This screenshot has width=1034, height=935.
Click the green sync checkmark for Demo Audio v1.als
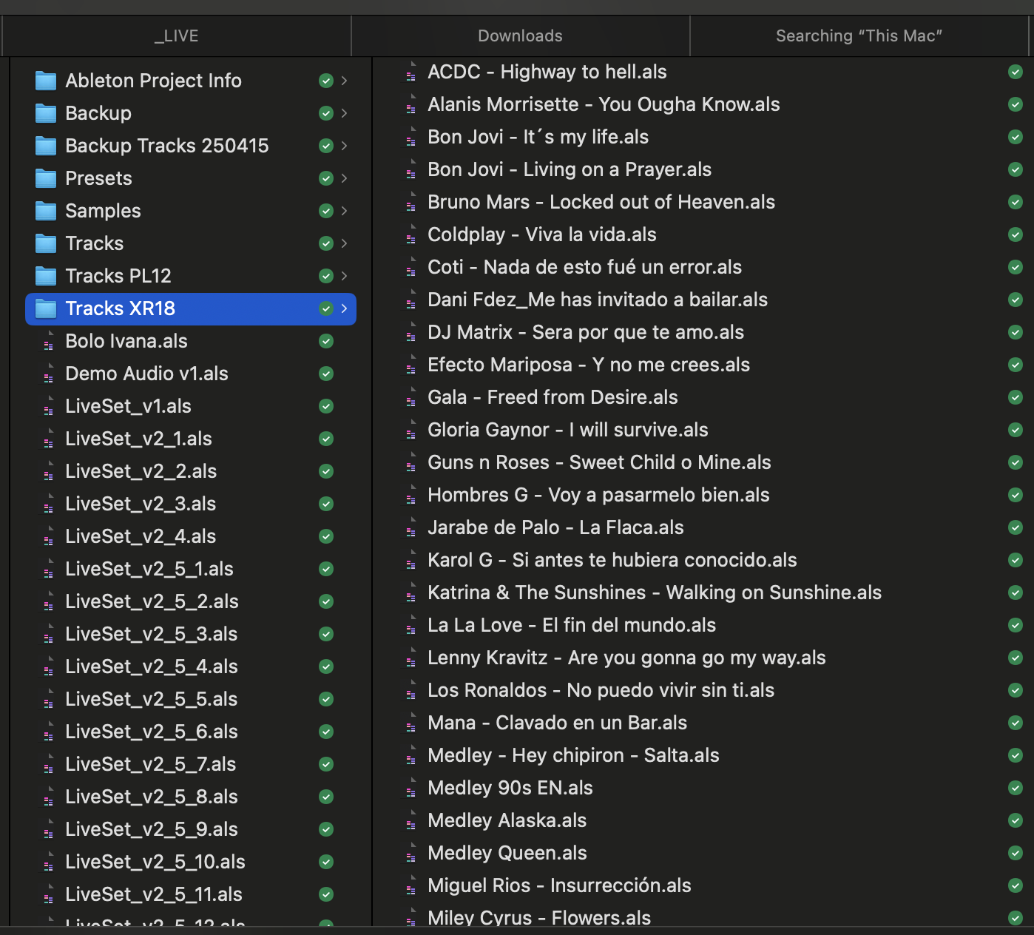(325, 374)
